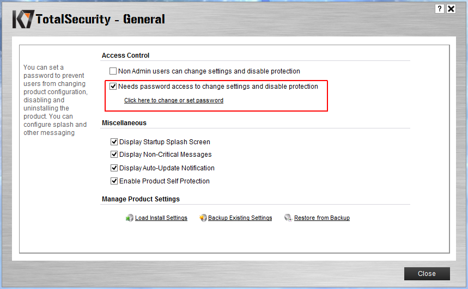Choose the Restore from Backup link text
The height and width of the screenshot is (289, 468).
pyautogui.click(x=322, y=218)
